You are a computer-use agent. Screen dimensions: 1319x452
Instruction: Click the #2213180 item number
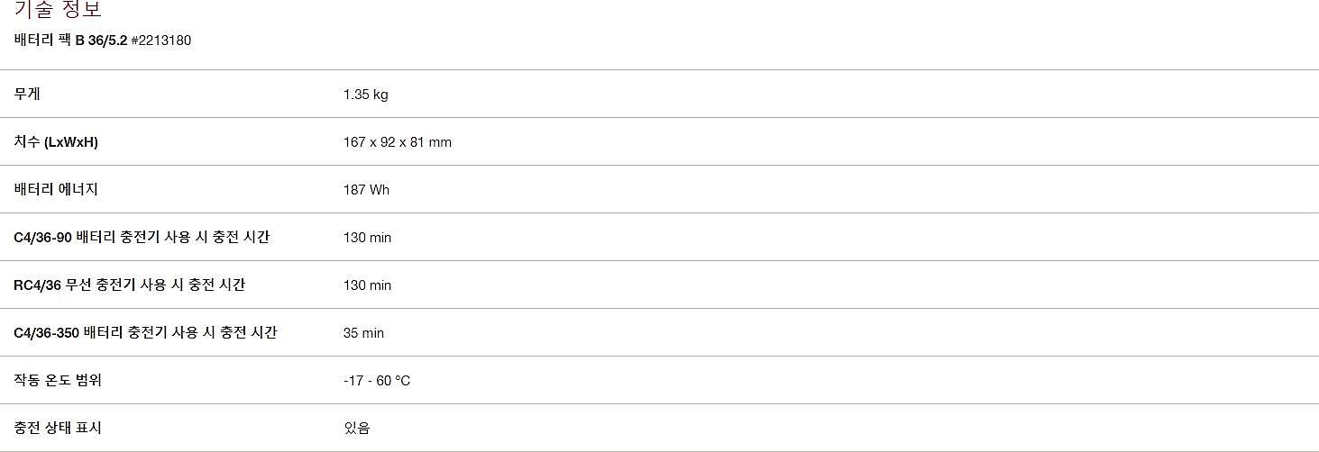(161, 41)
